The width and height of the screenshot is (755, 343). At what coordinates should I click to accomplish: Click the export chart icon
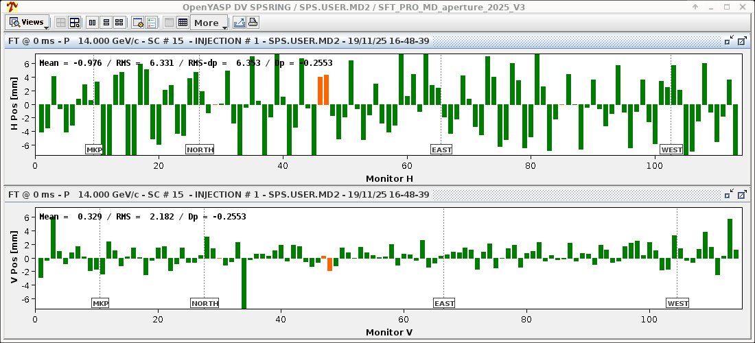click(x=240, y=23)
